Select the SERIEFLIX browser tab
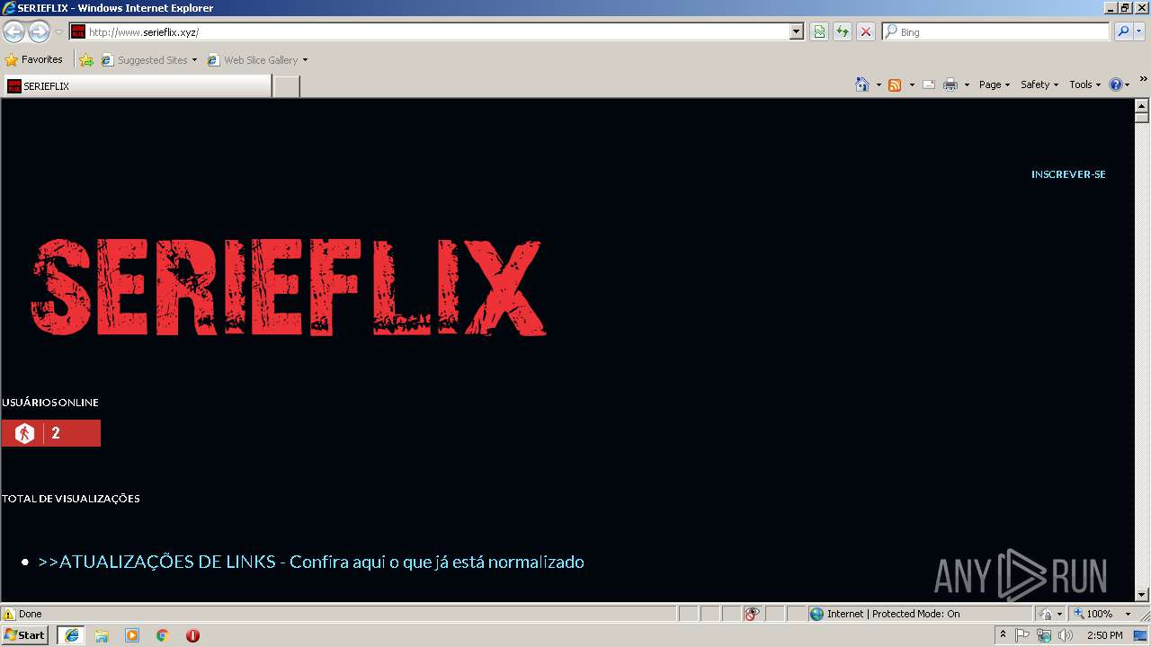This screenshot has width=1151, height=647. click(x=137, y=86)
